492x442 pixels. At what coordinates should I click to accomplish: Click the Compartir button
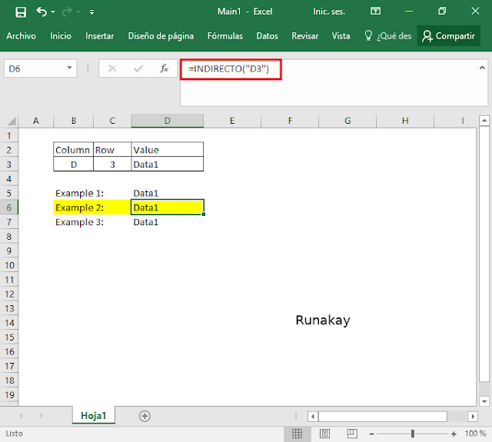point(448,36)
